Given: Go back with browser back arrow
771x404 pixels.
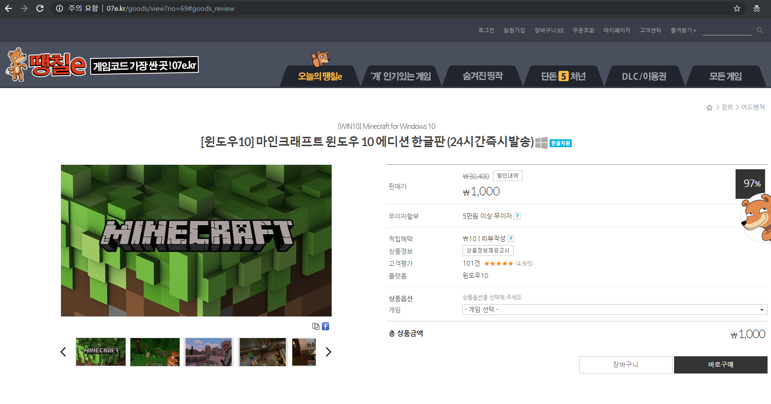Looking at the screenshot, I should pyautogui.click(x=8, y=8).
